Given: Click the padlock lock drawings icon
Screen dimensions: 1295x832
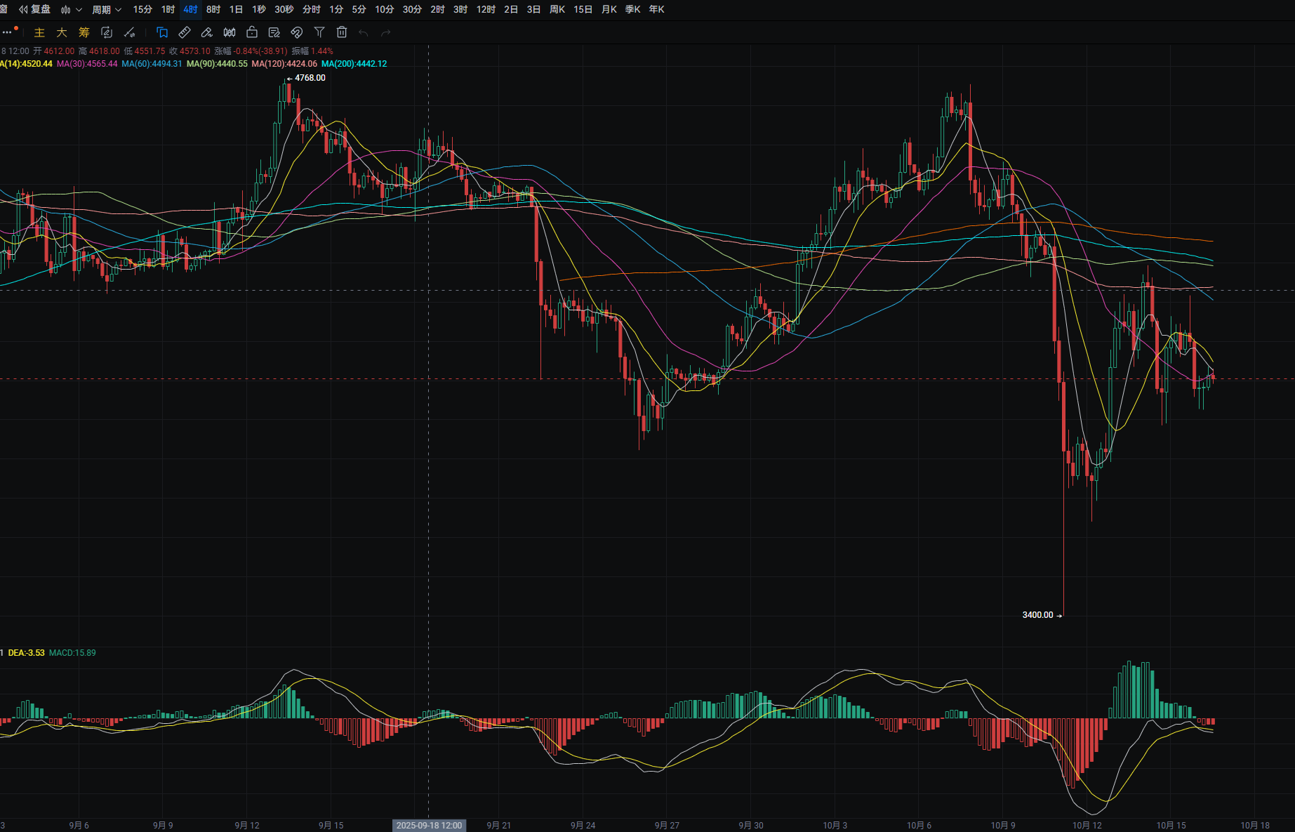Looking at the screenshot, I should tap(252, 32).
